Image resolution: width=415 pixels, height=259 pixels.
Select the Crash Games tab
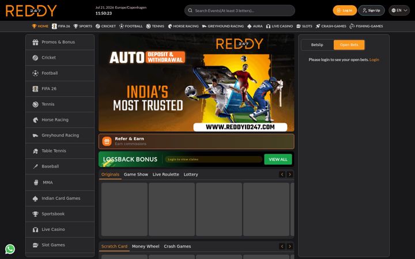tap(178, 246)
